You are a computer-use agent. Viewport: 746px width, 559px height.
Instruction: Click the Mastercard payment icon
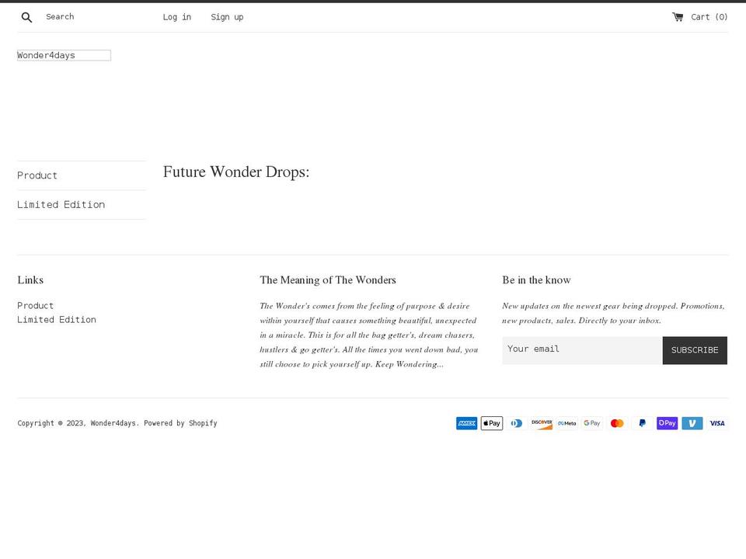pos(617,423)
